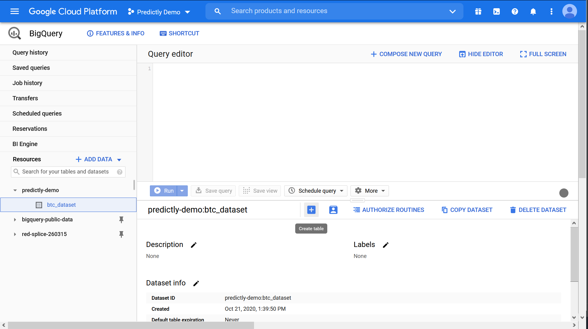This screenshot has height=329, width=588.
Task: Open the Predictly Demo project selector
Action: click(159, 12)
